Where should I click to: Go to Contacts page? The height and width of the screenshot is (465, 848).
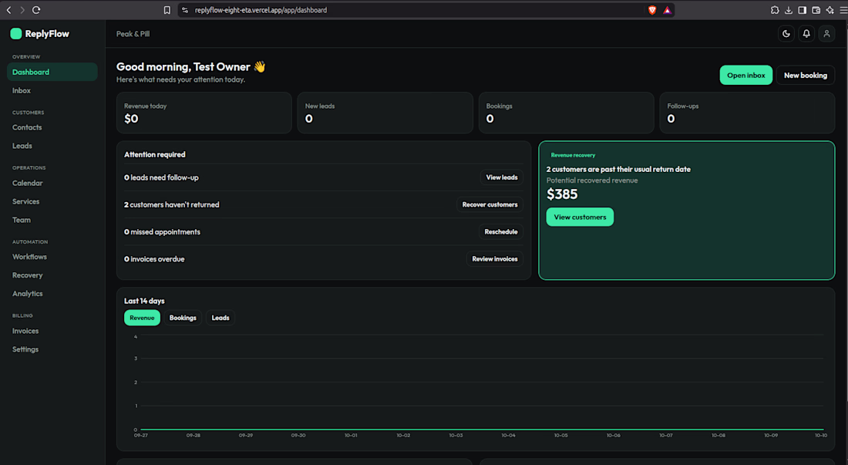27,127
